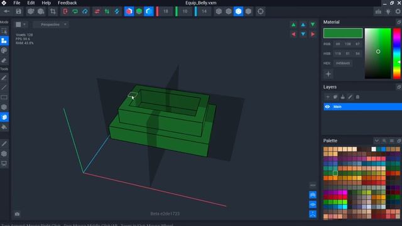Click the blue rotate icon
This screenshot has width=402, height=226.
[85, 11]
